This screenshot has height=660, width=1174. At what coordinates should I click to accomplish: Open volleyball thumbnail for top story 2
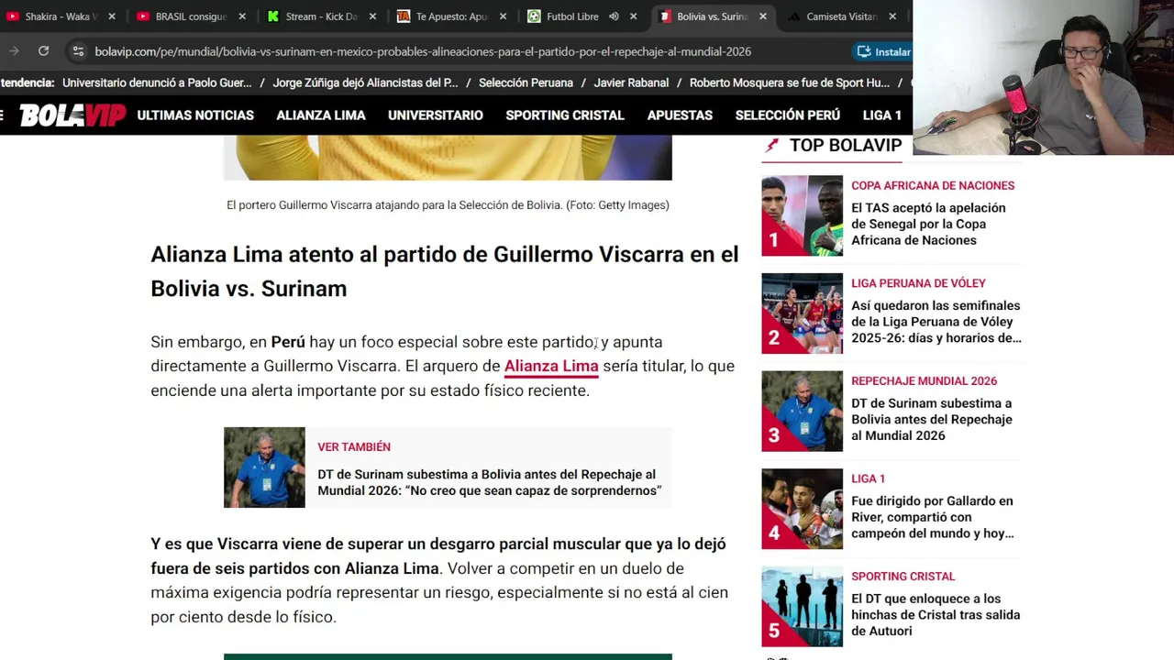coord(802,313)
